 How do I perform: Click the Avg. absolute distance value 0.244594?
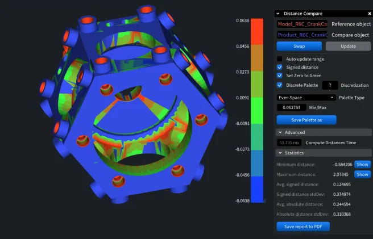point(342,204)
